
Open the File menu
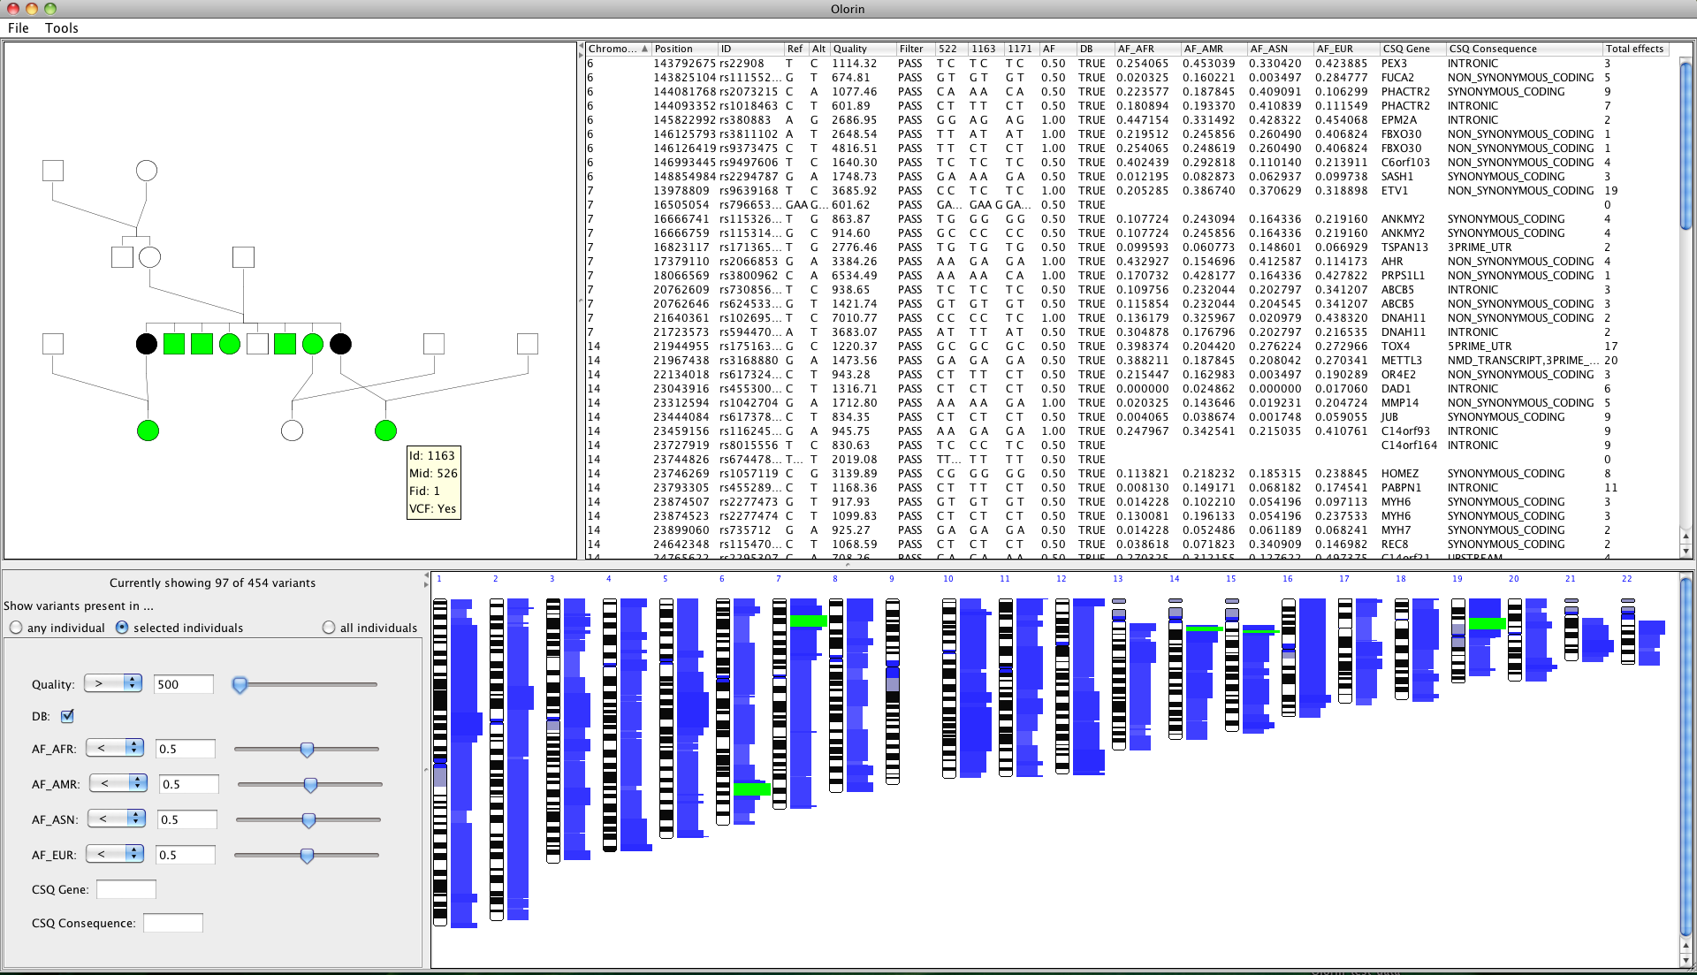(x=19, y=28)
